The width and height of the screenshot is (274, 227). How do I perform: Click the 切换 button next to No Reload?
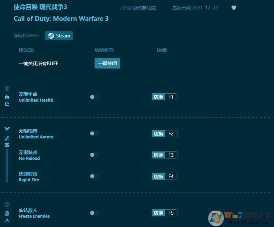point(158,155)
